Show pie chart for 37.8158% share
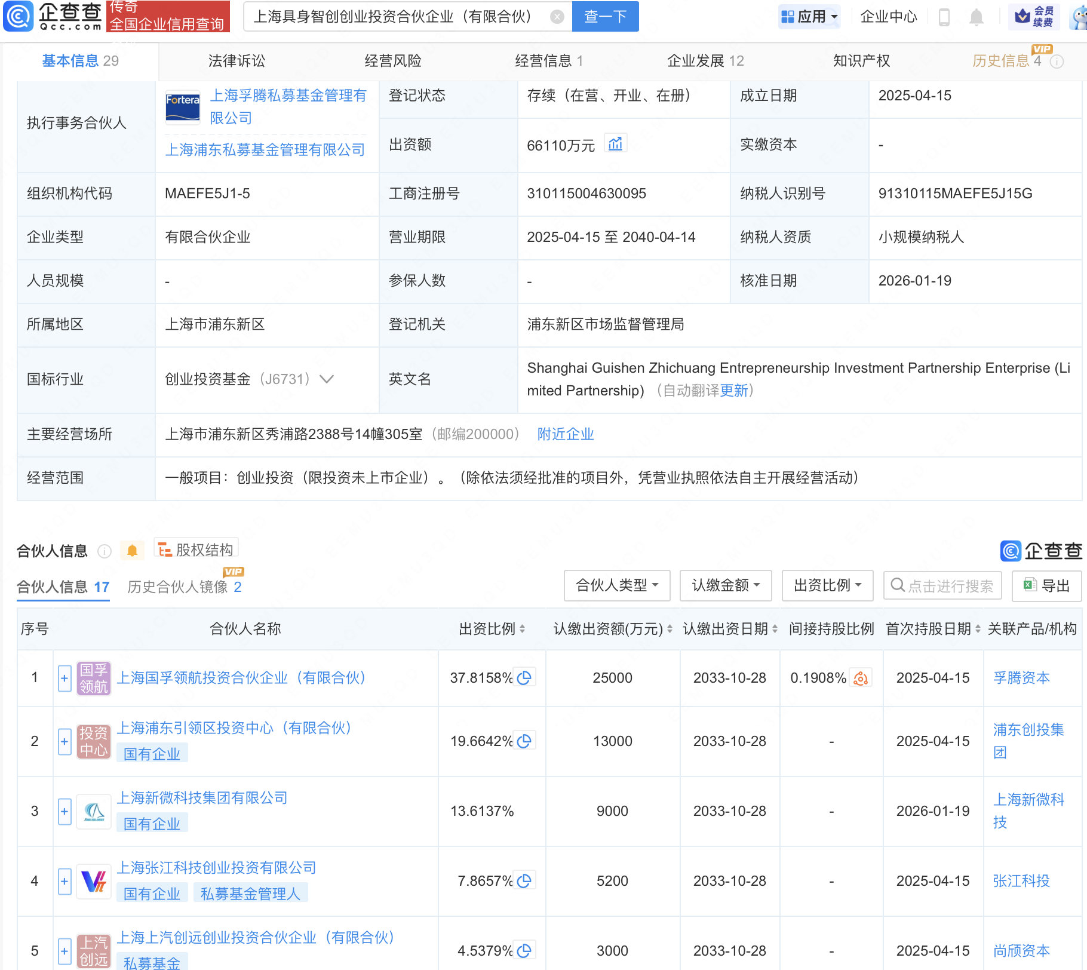Screen dimensions: 1087x970 pyautogui.click(x=524, y=677)
